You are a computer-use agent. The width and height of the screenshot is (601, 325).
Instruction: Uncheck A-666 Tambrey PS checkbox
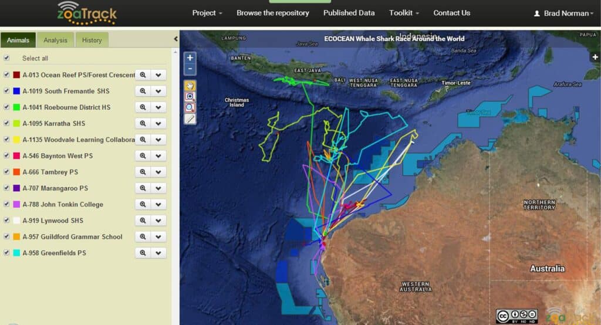click(6, 172)
